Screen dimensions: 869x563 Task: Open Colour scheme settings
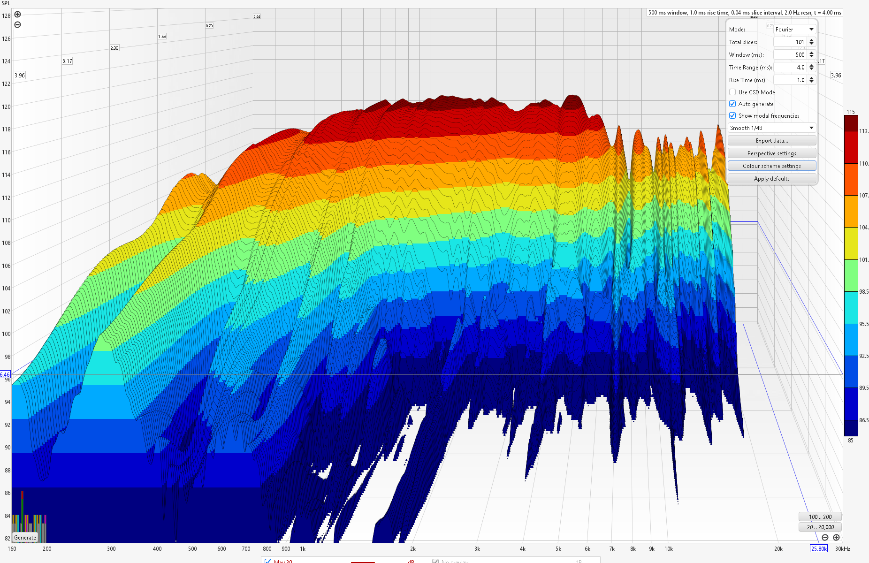pos(772,166)
